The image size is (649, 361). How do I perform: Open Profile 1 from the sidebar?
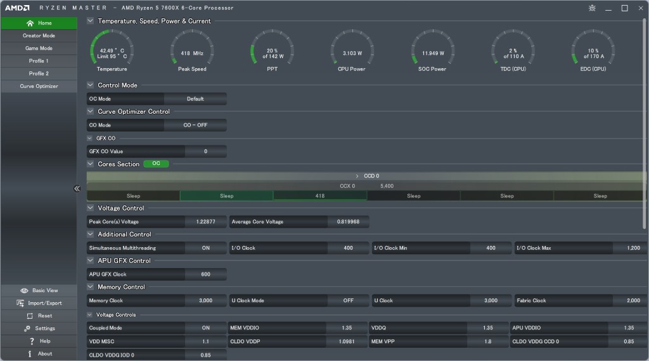point(39,61)
